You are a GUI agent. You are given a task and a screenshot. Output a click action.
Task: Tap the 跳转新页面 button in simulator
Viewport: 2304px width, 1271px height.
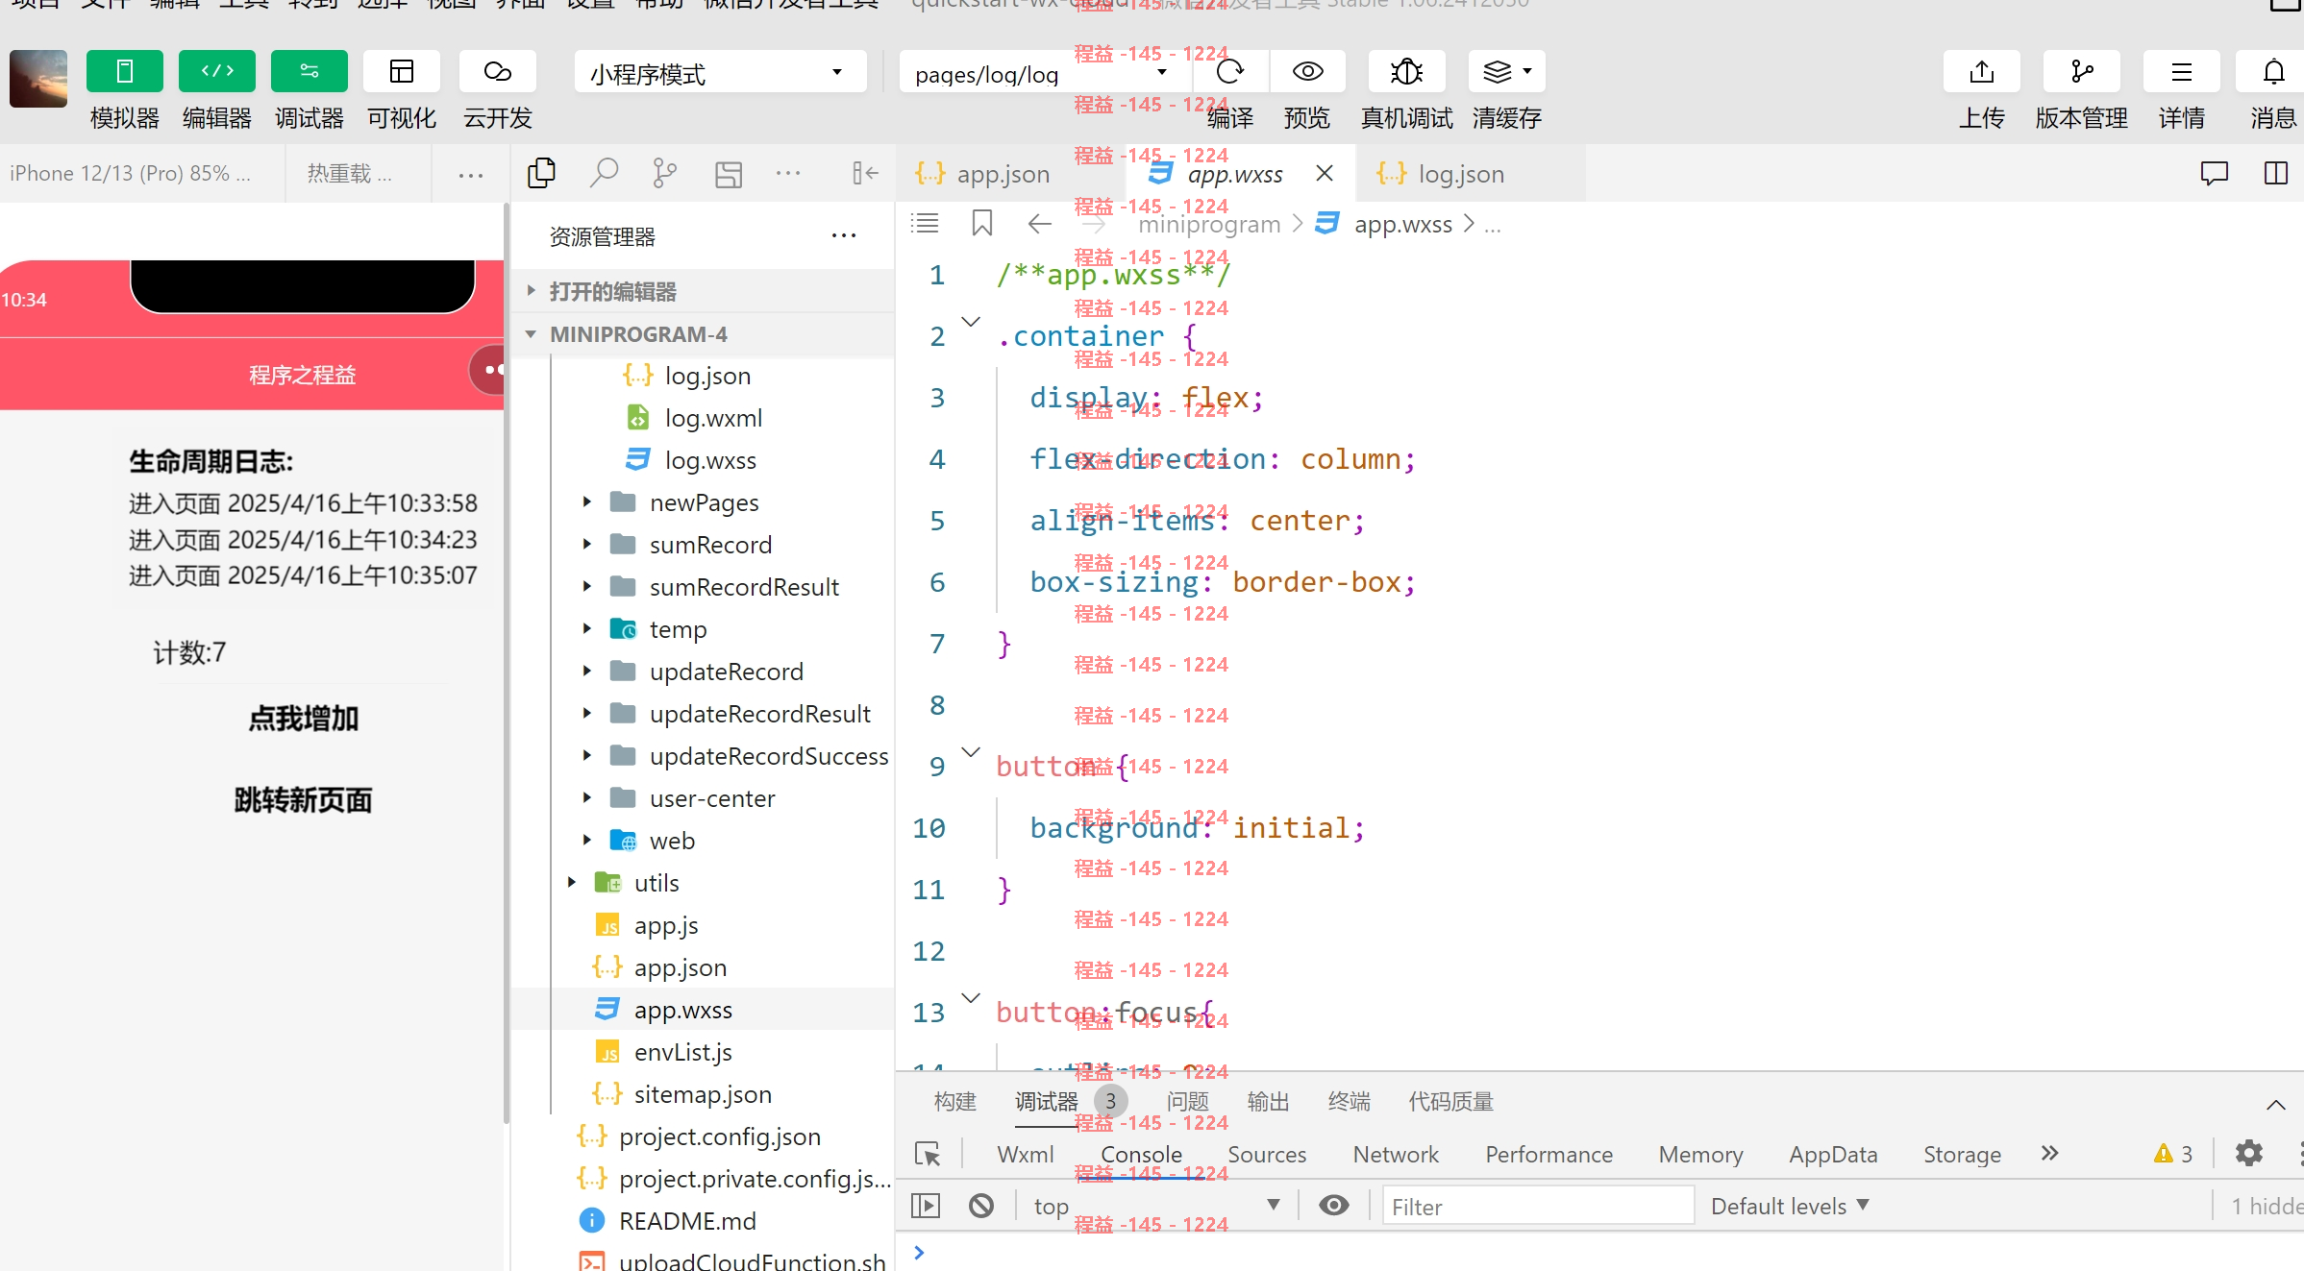pos(303,799)
